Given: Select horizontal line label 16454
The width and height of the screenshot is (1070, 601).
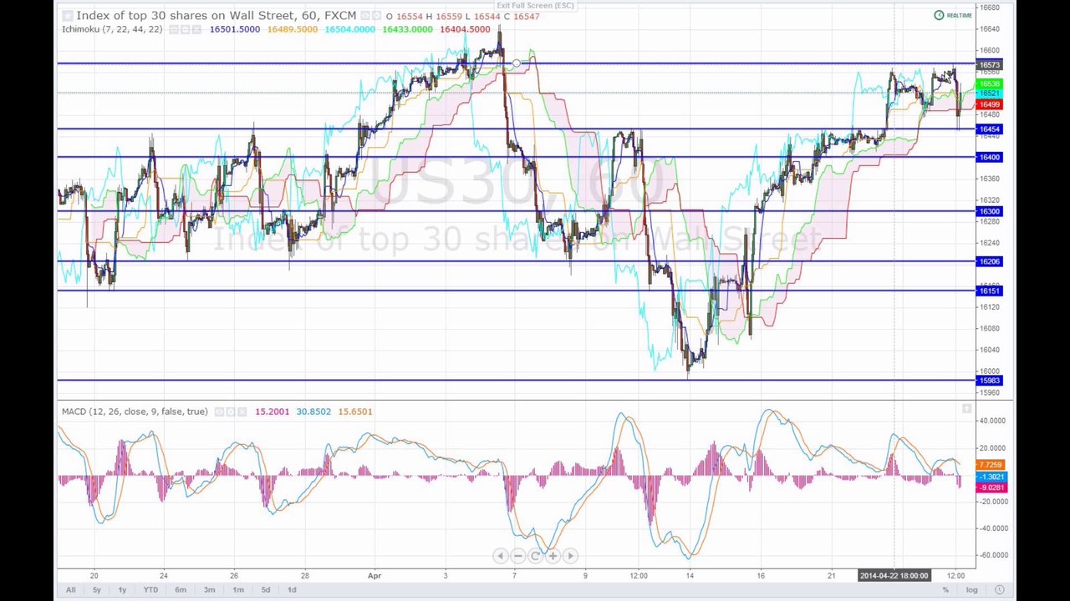Looking at the screenshot, I should coord(989,129).
